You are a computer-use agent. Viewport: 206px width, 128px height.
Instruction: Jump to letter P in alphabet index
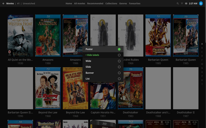[202, 76]
